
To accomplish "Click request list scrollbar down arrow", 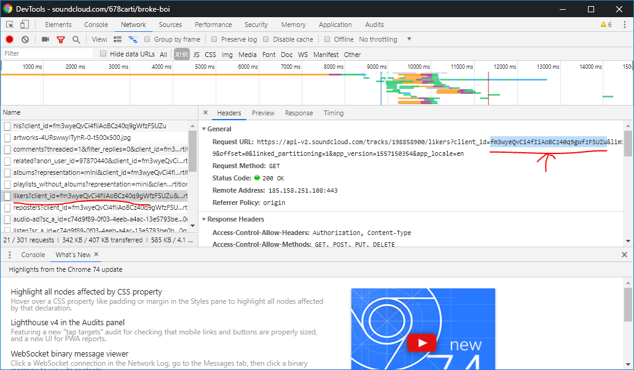I will tap(192, 226).
